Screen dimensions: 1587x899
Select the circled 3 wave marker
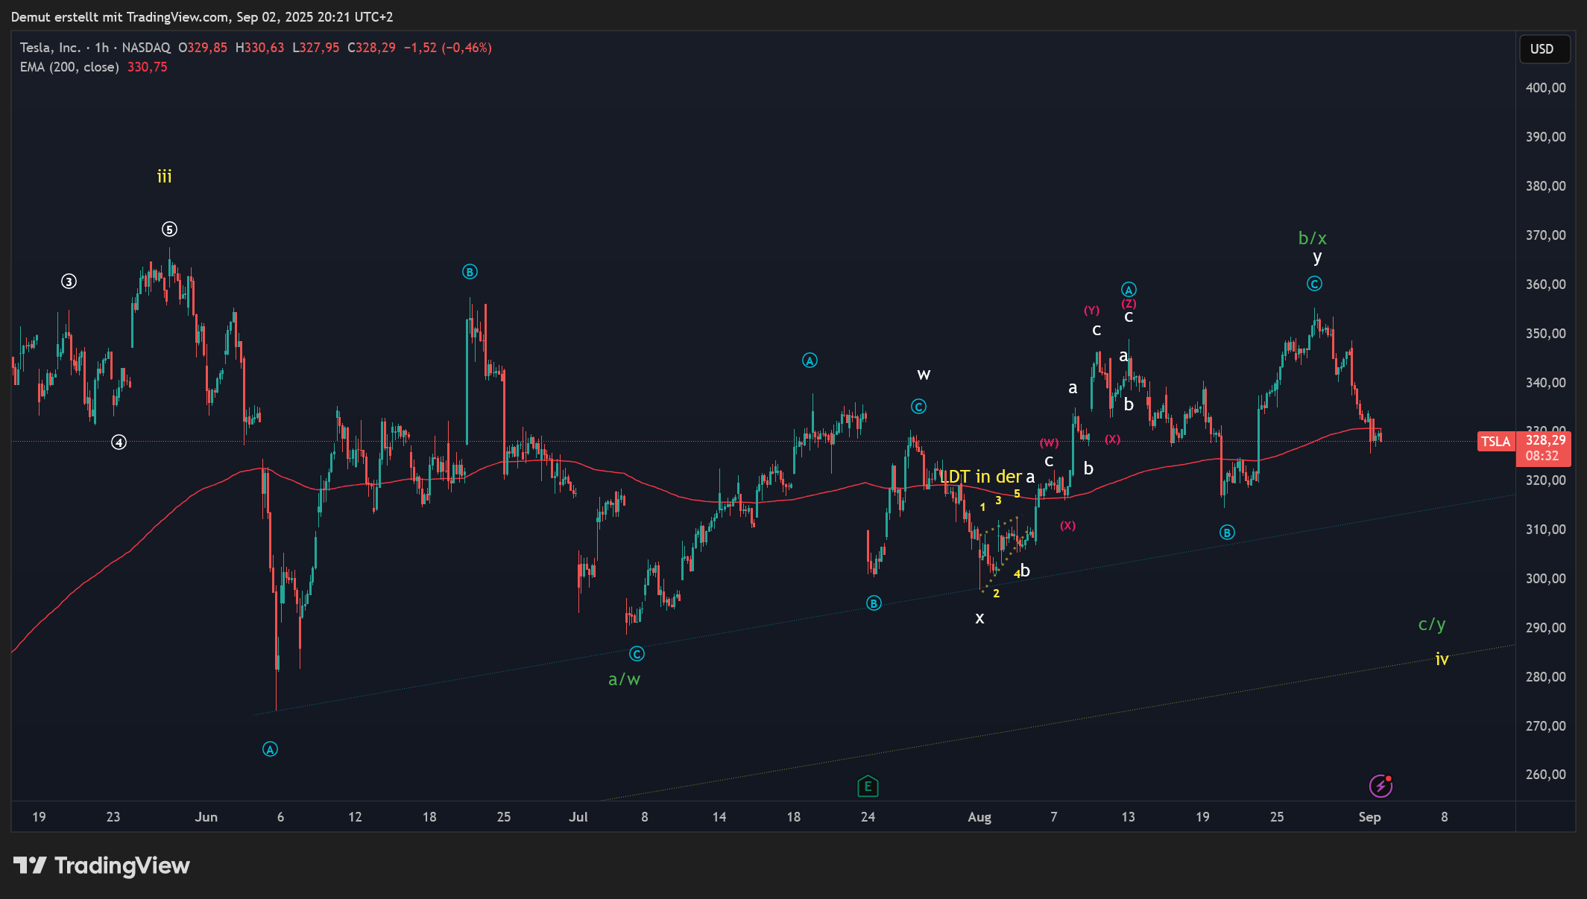pyautogui.click(x=69, y=282)
